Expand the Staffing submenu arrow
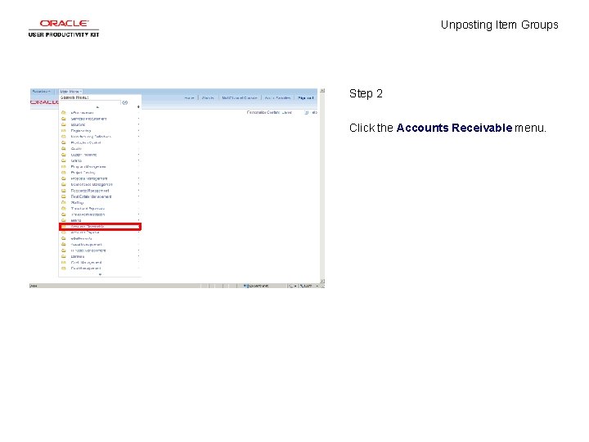Screen dimensions: 589x442 tap(138, 203)
